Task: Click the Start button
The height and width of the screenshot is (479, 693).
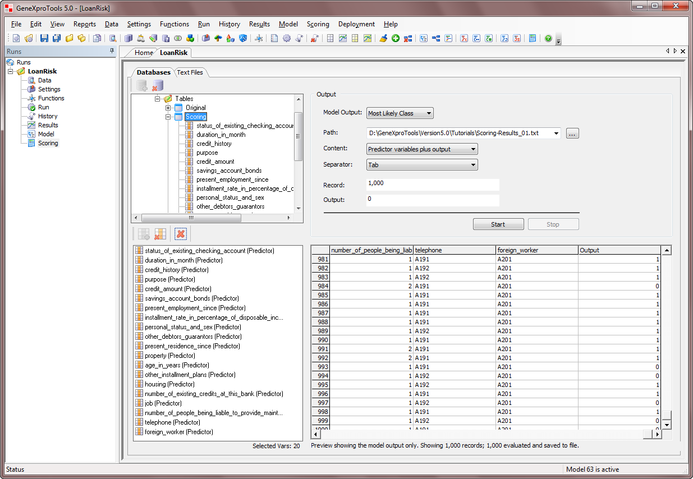Action: (x=498, y=224)
